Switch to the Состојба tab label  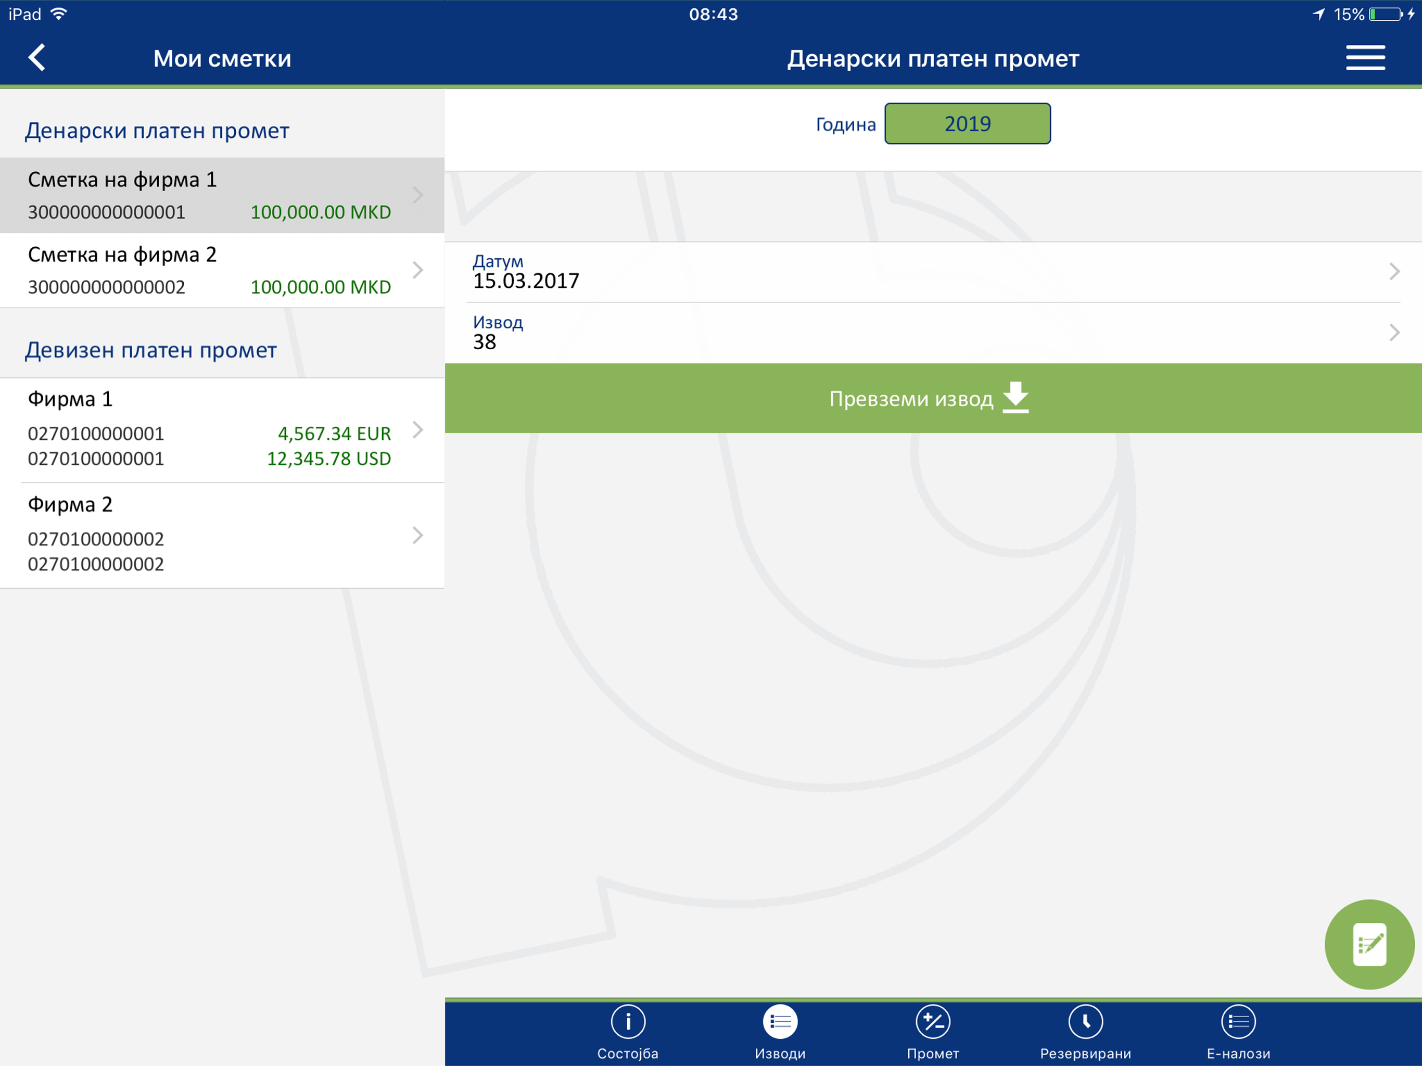[x=627, y=1053]
